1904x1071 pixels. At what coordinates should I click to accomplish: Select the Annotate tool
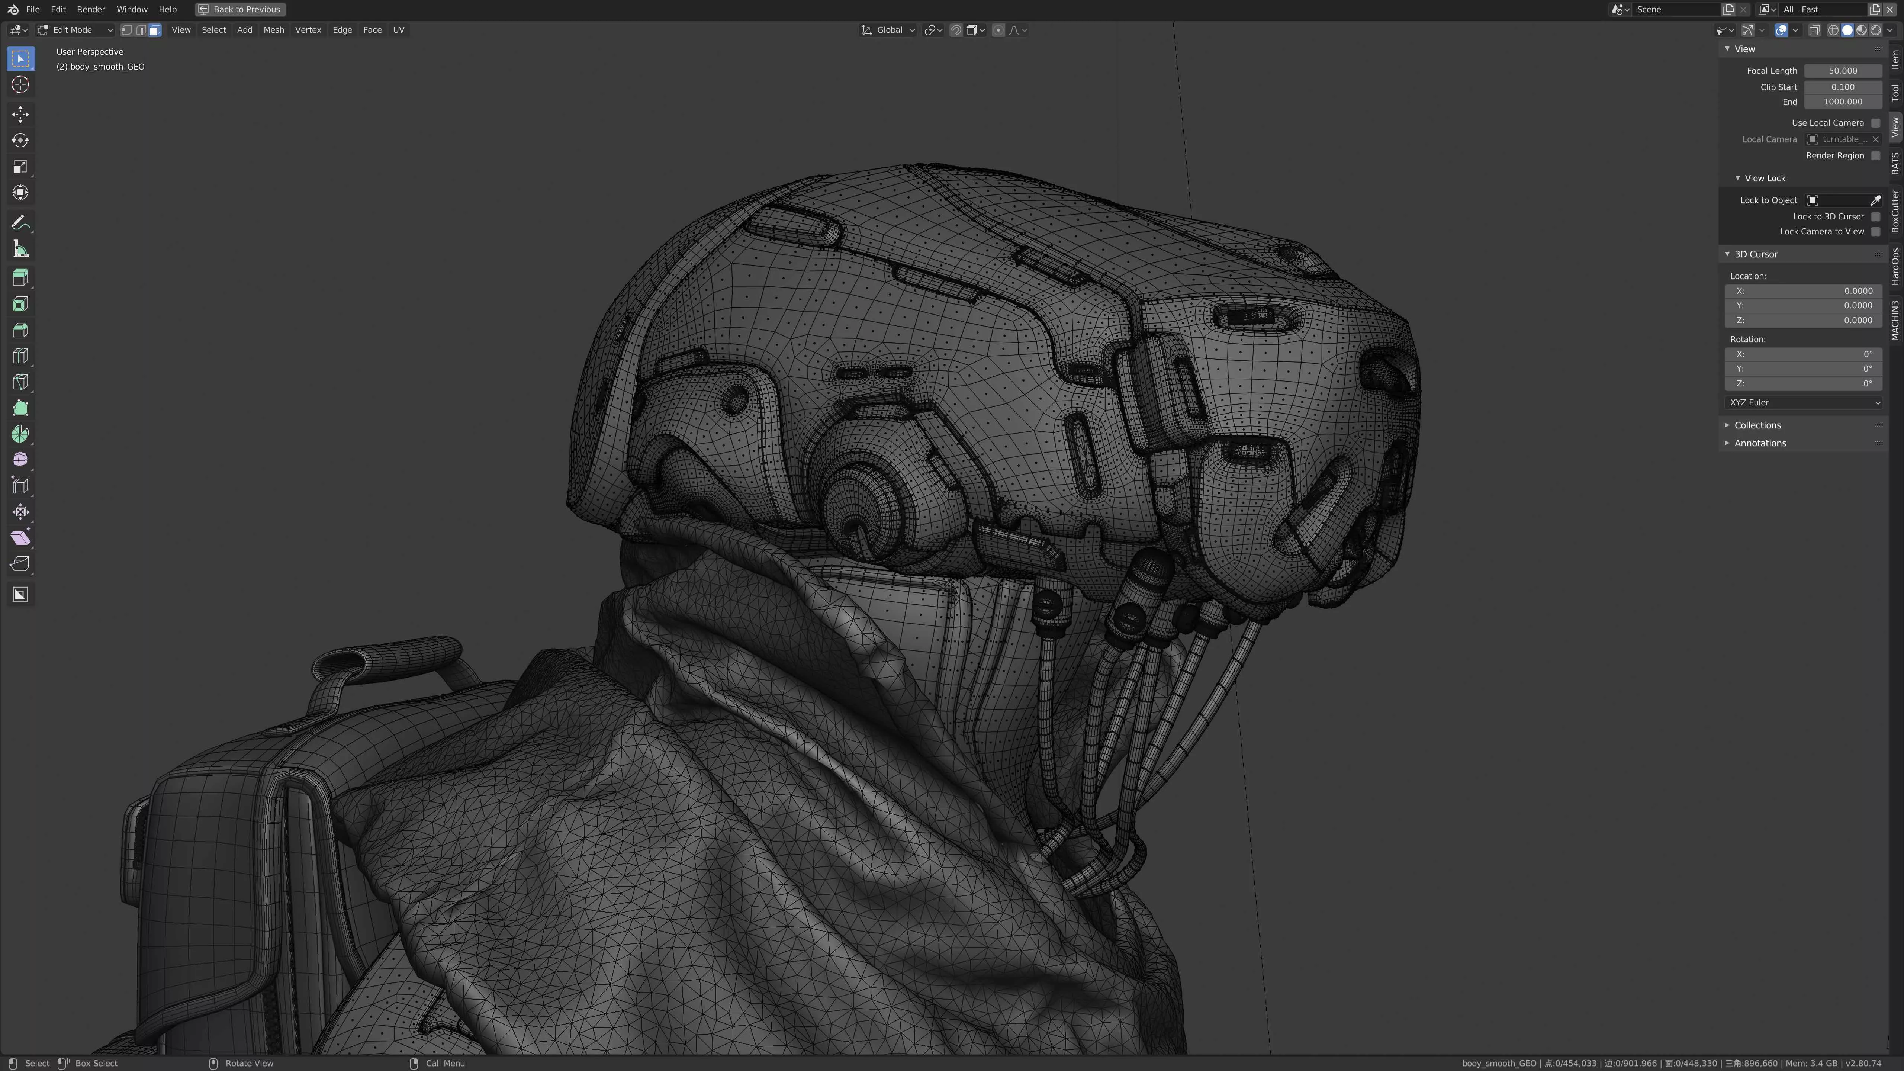coord(20,222)
